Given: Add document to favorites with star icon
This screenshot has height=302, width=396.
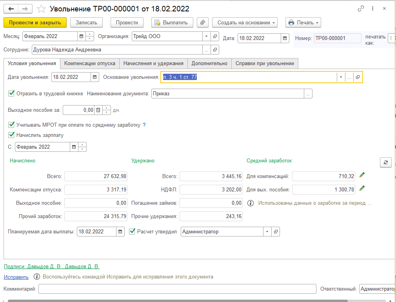Looking at the screenshot, I should coord(40,9).
